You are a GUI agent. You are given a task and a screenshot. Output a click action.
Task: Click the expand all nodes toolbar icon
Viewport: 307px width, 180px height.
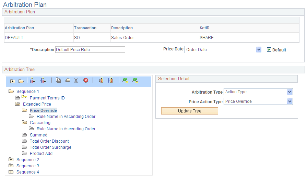coord(13,81)
